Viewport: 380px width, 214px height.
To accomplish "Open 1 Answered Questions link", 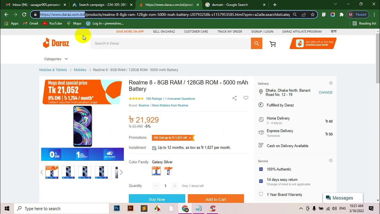I will (x=180, y=99).
